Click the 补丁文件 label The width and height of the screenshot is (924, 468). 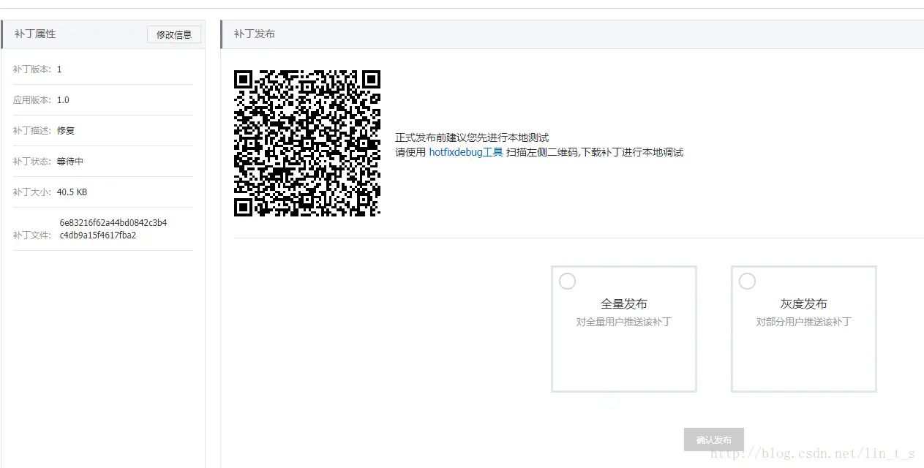point(31,235)
